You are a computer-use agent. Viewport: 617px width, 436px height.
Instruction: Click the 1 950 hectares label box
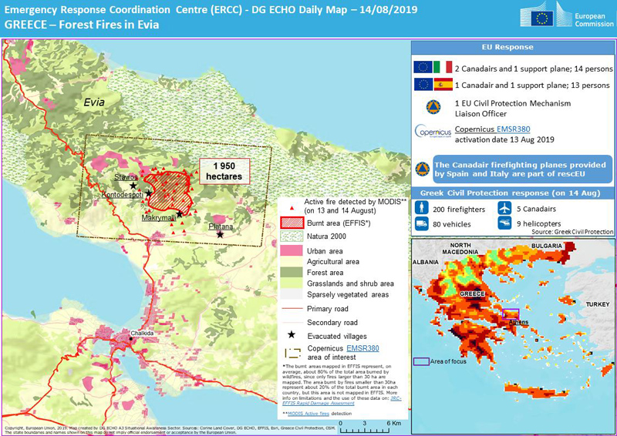tap(224, 171)
